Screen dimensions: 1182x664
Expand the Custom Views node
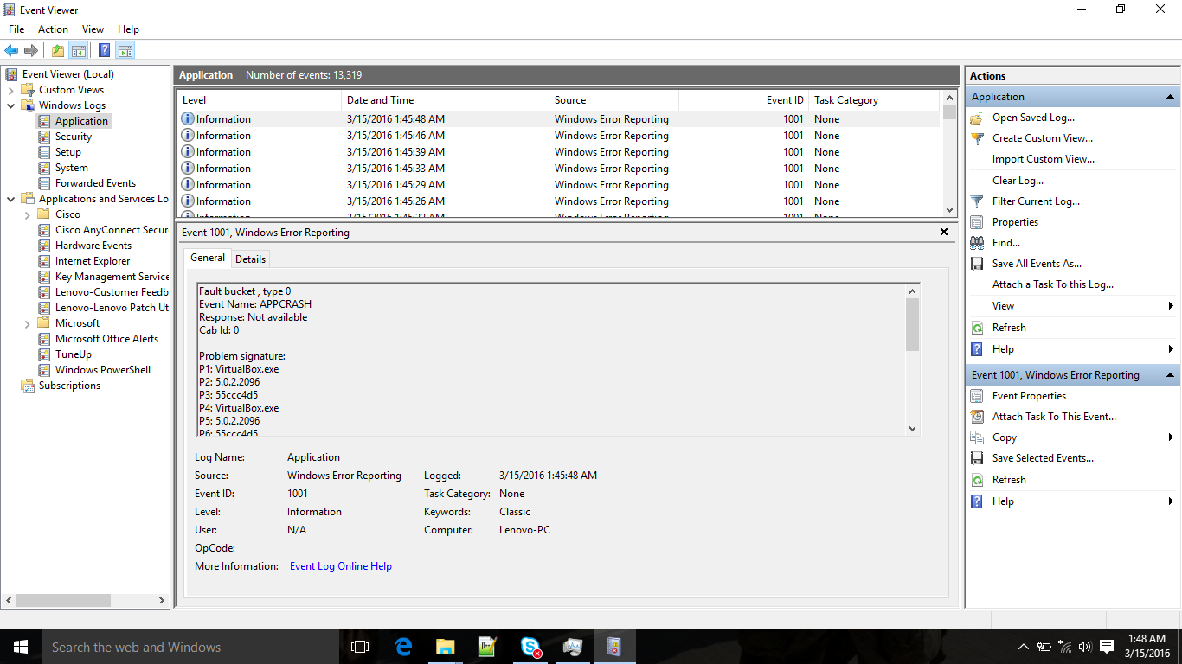[10, 90]
